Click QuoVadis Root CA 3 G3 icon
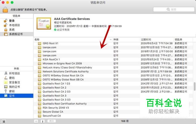The height and width of the screenshot is (124, 196). click(39, 100)
